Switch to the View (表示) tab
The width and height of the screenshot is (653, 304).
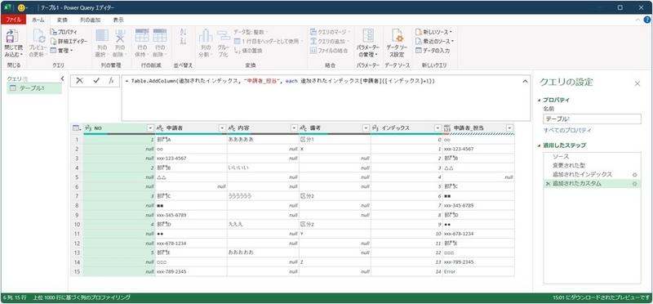pos(118,20)
